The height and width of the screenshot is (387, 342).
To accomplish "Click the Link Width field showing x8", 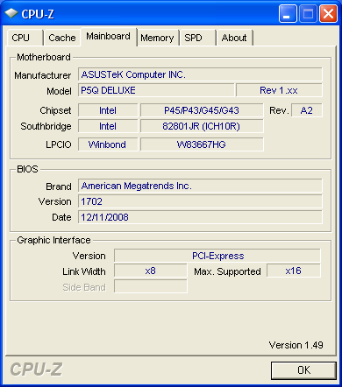I will pos(151,271).
